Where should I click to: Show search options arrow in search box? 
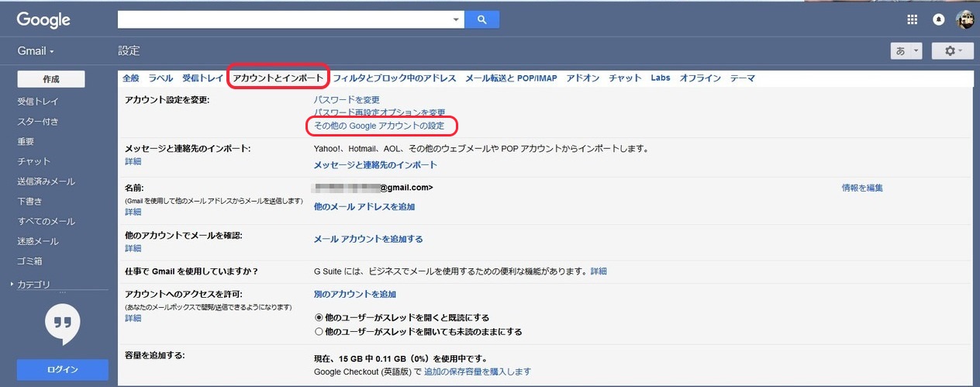(455, 19)
